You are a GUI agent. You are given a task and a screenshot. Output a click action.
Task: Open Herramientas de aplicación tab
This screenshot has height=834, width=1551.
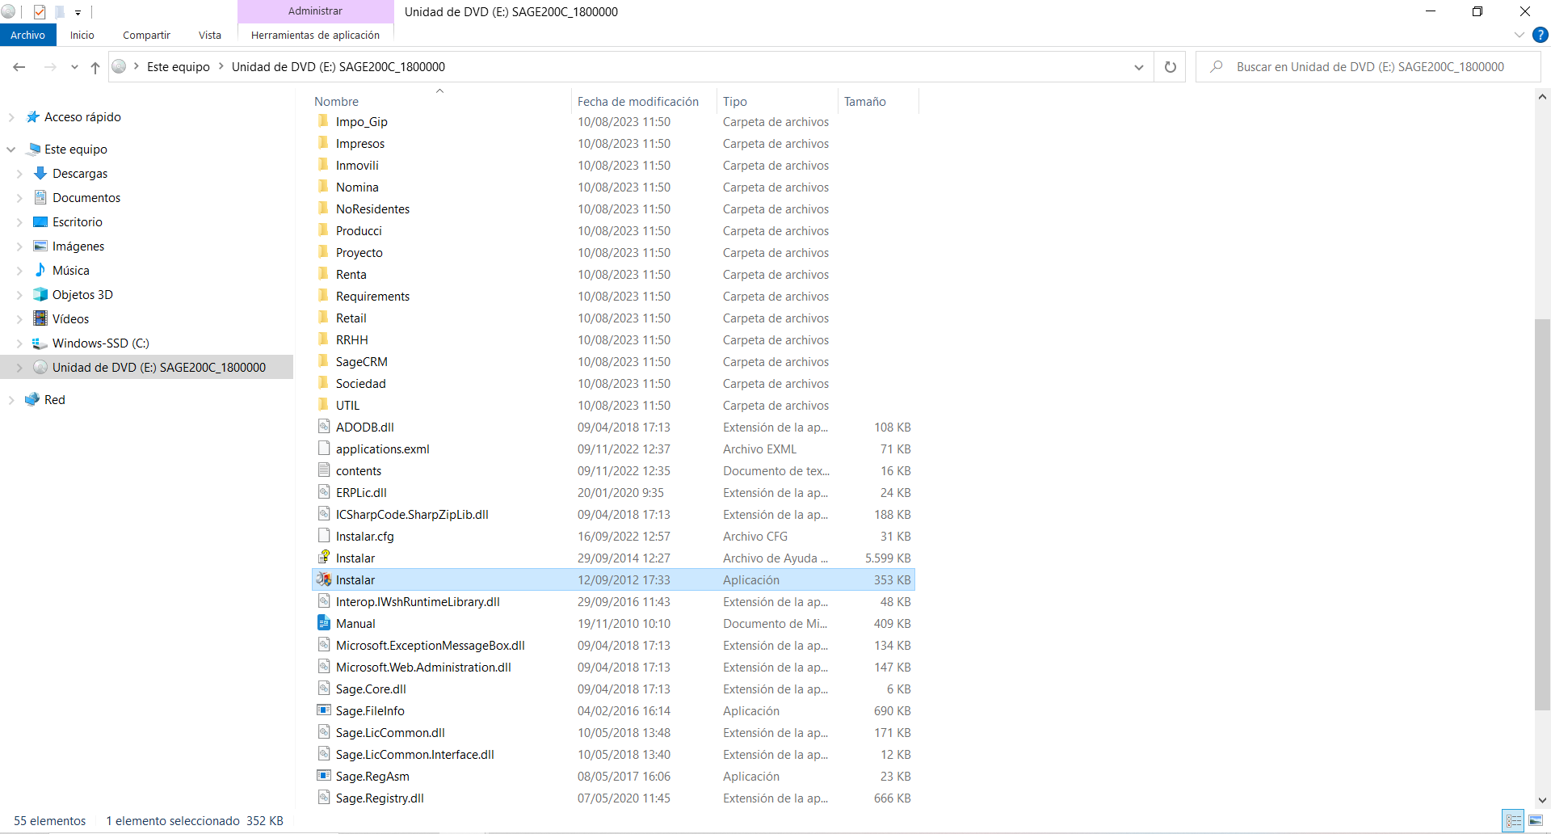(x=315, y=35)
